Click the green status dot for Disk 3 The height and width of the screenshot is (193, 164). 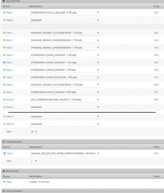pyautogui.click(x=4, y=48)
